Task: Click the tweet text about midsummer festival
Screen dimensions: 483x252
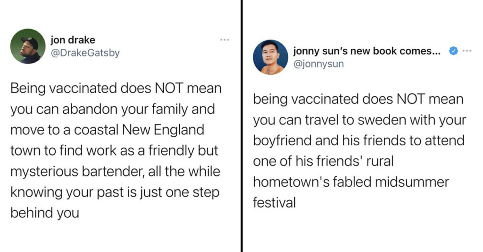Action: pyautogui.click(x=359, y=151)
